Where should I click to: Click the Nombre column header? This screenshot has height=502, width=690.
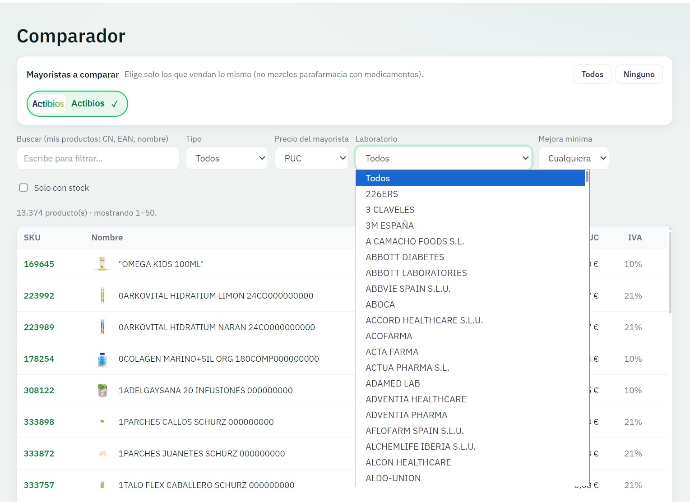click(107, 238)
